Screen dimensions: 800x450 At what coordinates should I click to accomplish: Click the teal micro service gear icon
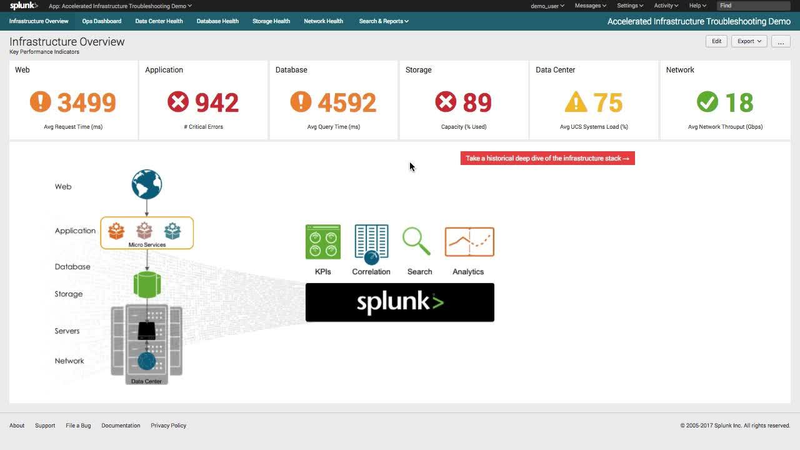point(172,231)
